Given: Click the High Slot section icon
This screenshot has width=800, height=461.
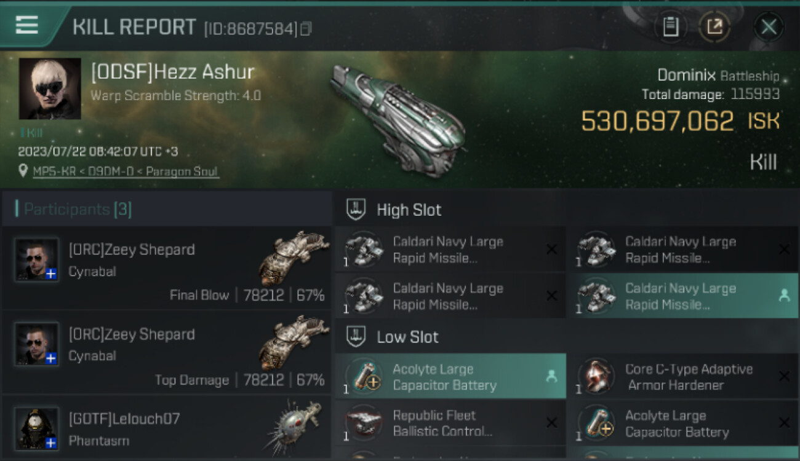Looking at the screenshot, I should pyautogui.click(x=357, y=209).
